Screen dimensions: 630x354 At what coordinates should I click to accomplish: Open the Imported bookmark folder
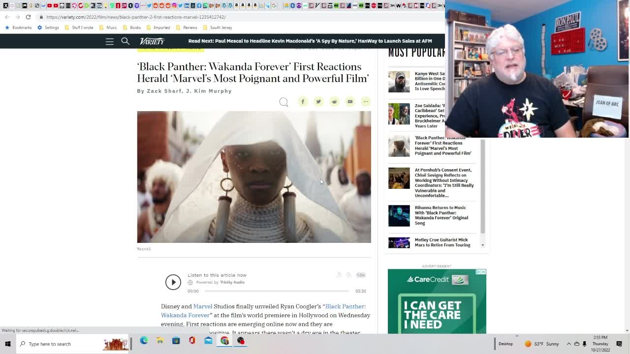158,28
